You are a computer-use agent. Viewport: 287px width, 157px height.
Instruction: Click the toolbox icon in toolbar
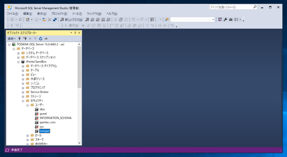231,19
